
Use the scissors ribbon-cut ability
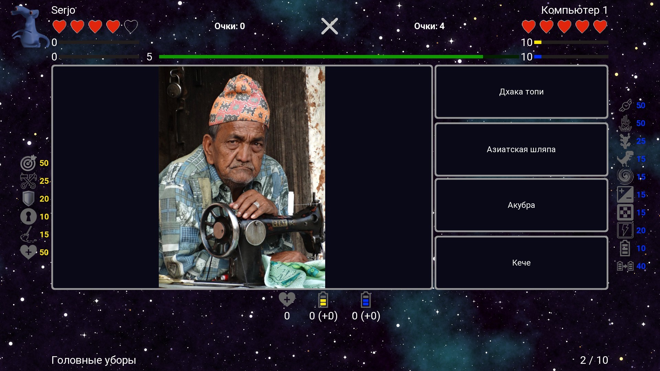pyautogui.click(x=28, y=181)
